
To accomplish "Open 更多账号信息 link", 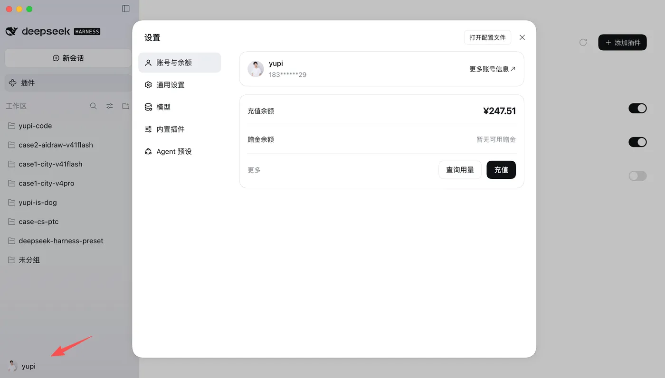I will click(493, 69).
